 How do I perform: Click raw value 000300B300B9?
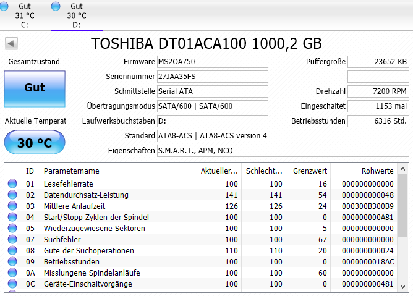pos(368,206)
